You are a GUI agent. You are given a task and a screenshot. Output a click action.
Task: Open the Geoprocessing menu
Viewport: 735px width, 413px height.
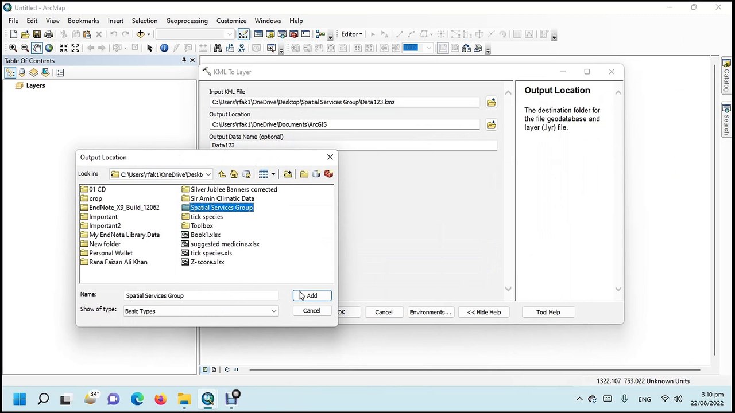187,21
